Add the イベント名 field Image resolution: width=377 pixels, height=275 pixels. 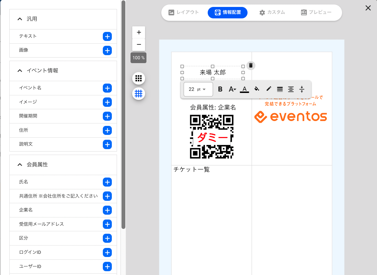pyautogui.click(x=107, y=88)
